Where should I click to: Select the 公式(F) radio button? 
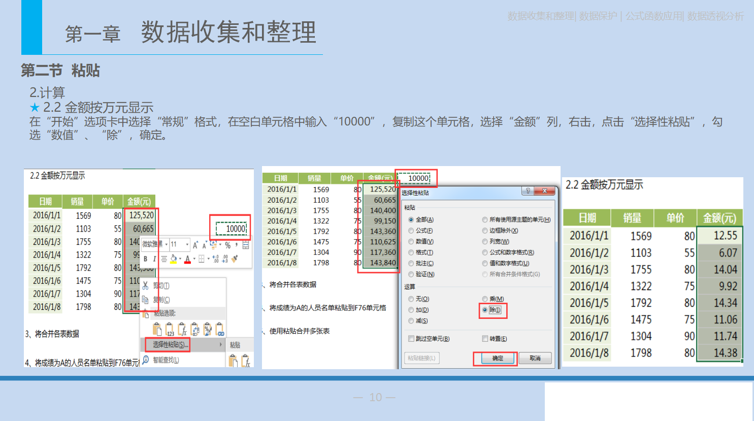tap(411, 231)
